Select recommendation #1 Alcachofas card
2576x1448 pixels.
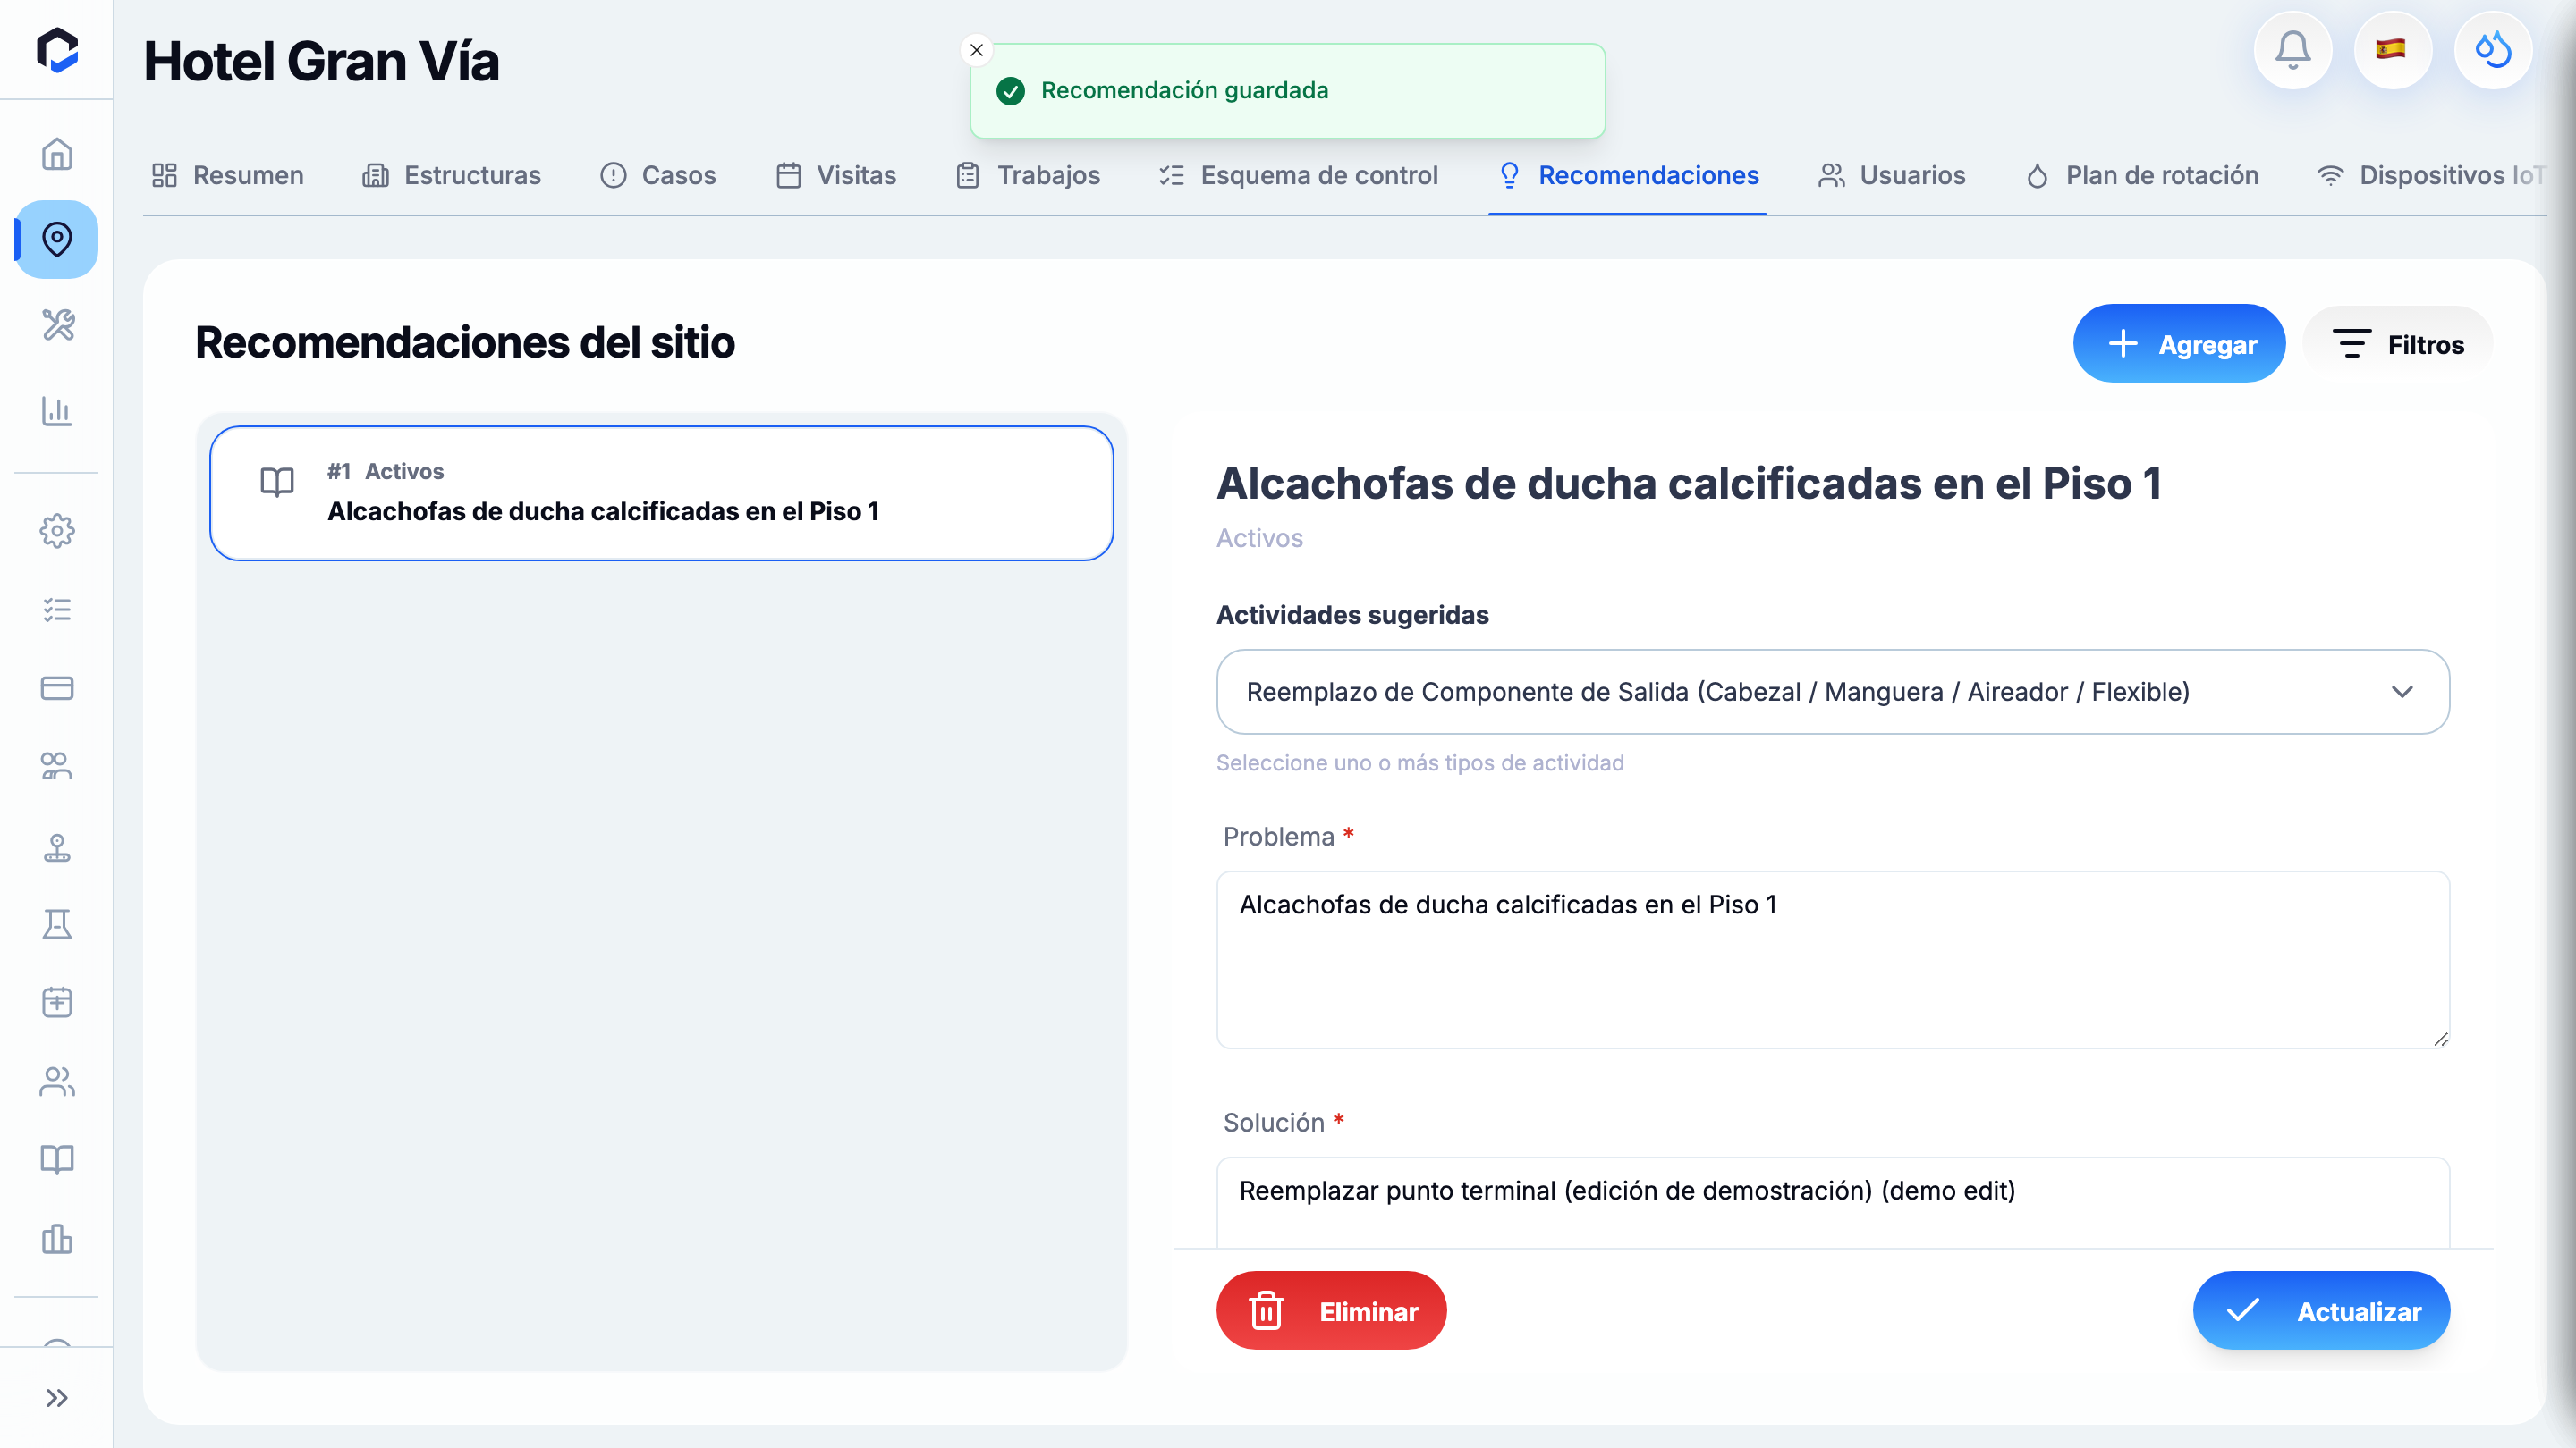[662, 493]
